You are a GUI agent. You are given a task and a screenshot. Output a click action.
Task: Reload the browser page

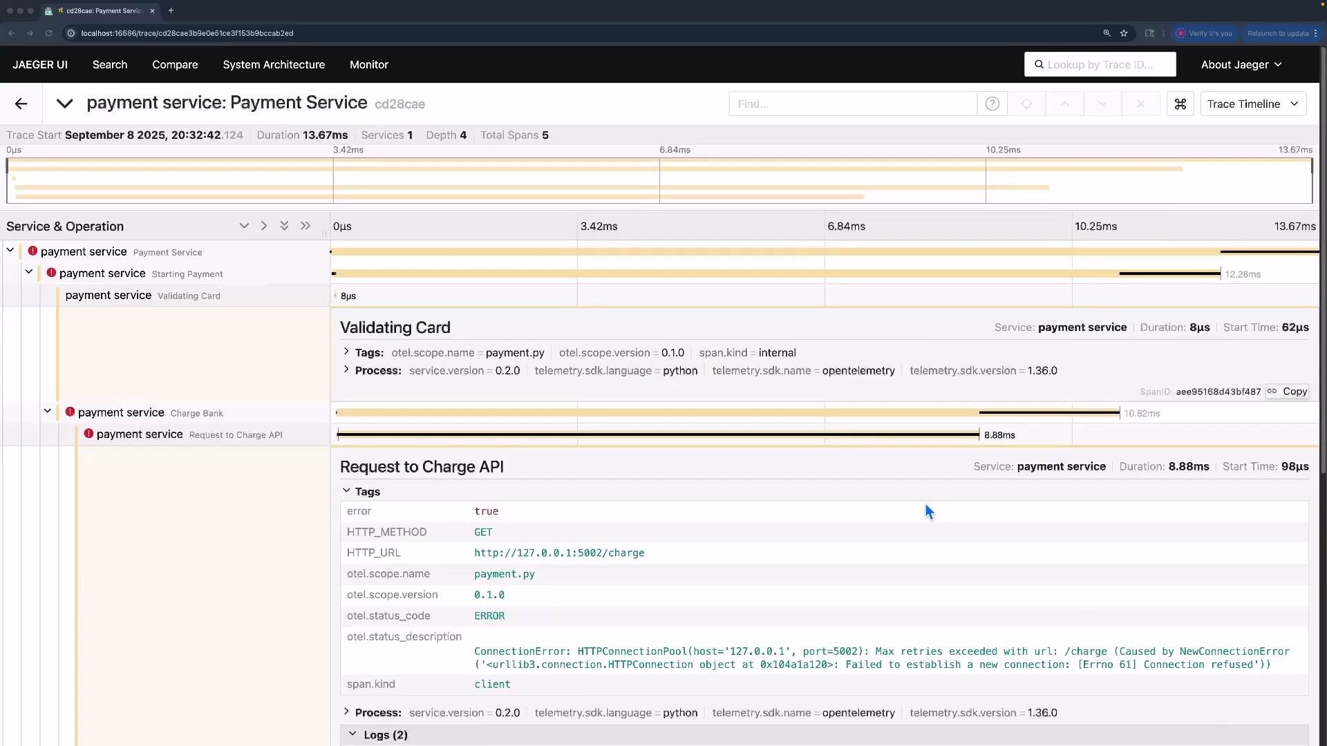click(x=48, y=33)
